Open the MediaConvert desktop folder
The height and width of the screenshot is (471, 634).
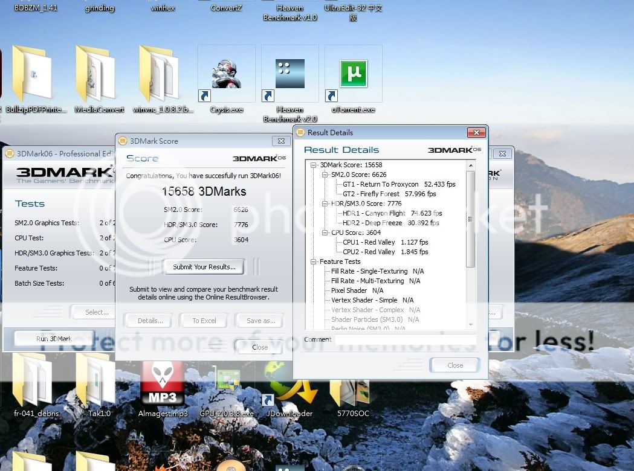click(x=96, y=73)
